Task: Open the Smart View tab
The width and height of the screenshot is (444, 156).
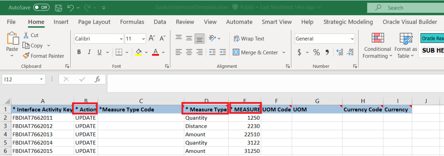Action: click(277, 22)
